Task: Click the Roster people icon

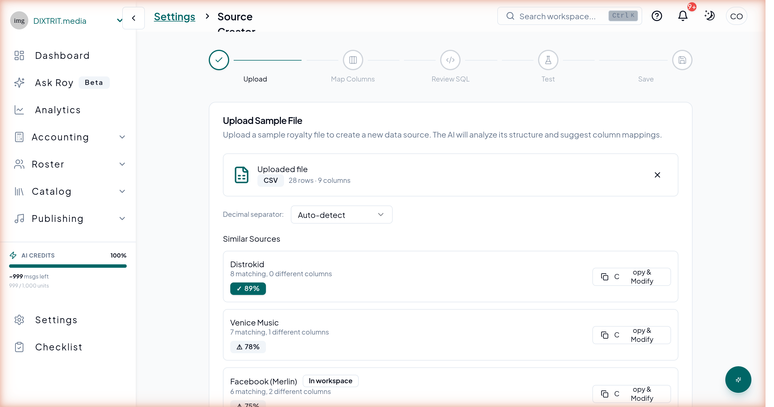Action: point(19,164)
